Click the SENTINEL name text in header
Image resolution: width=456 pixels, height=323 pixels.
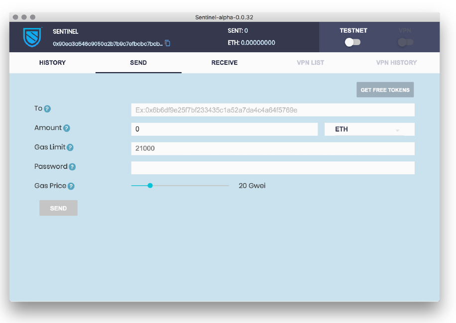pos(65,31)
